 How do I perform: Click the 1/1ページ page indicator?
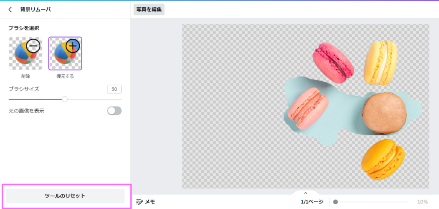[x=312, y=202]
